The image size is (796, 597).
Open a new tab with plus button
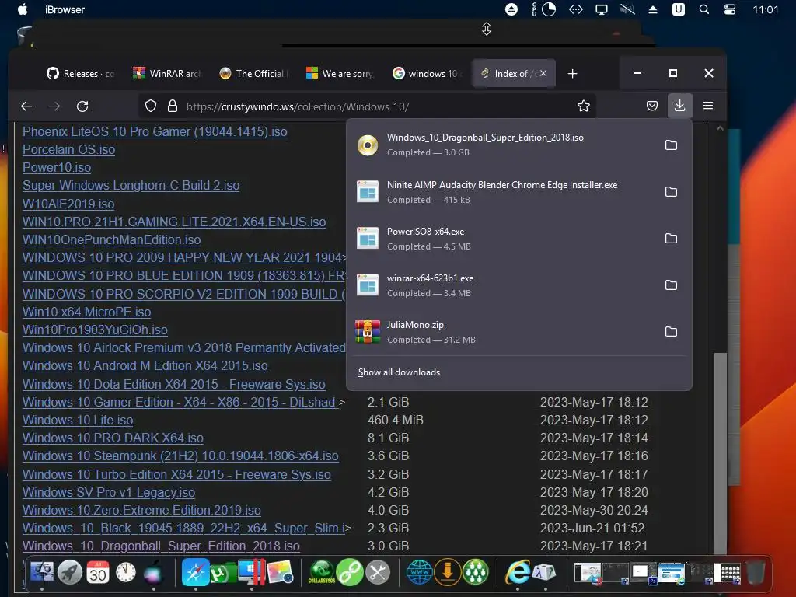(573, 74)
